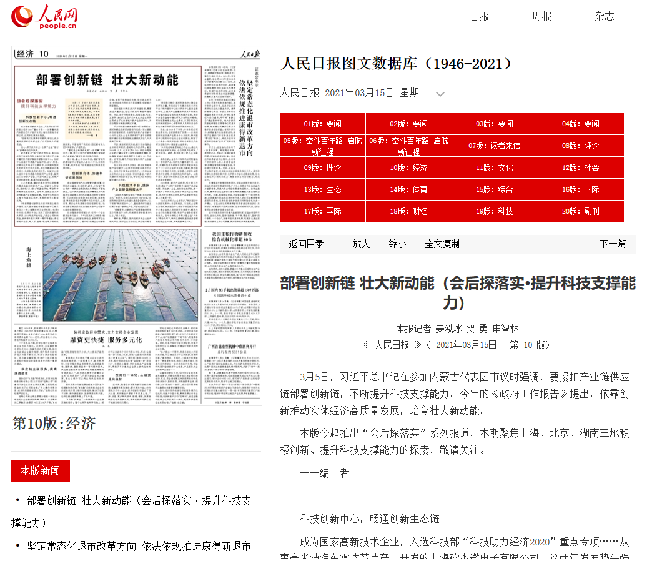
Task: View 15版：综合 page
Action: [x=495, y=190]
